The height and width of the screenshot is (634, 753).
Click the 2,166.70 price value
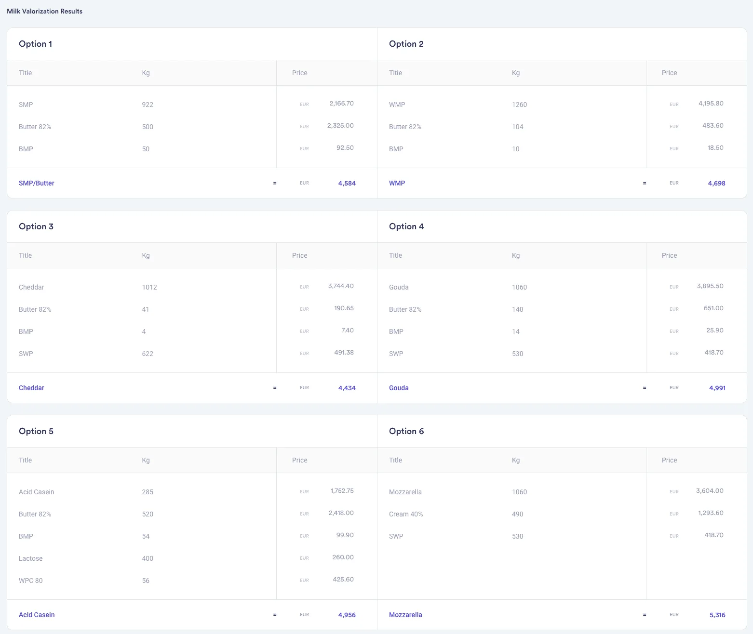click(x=341, y=104)
